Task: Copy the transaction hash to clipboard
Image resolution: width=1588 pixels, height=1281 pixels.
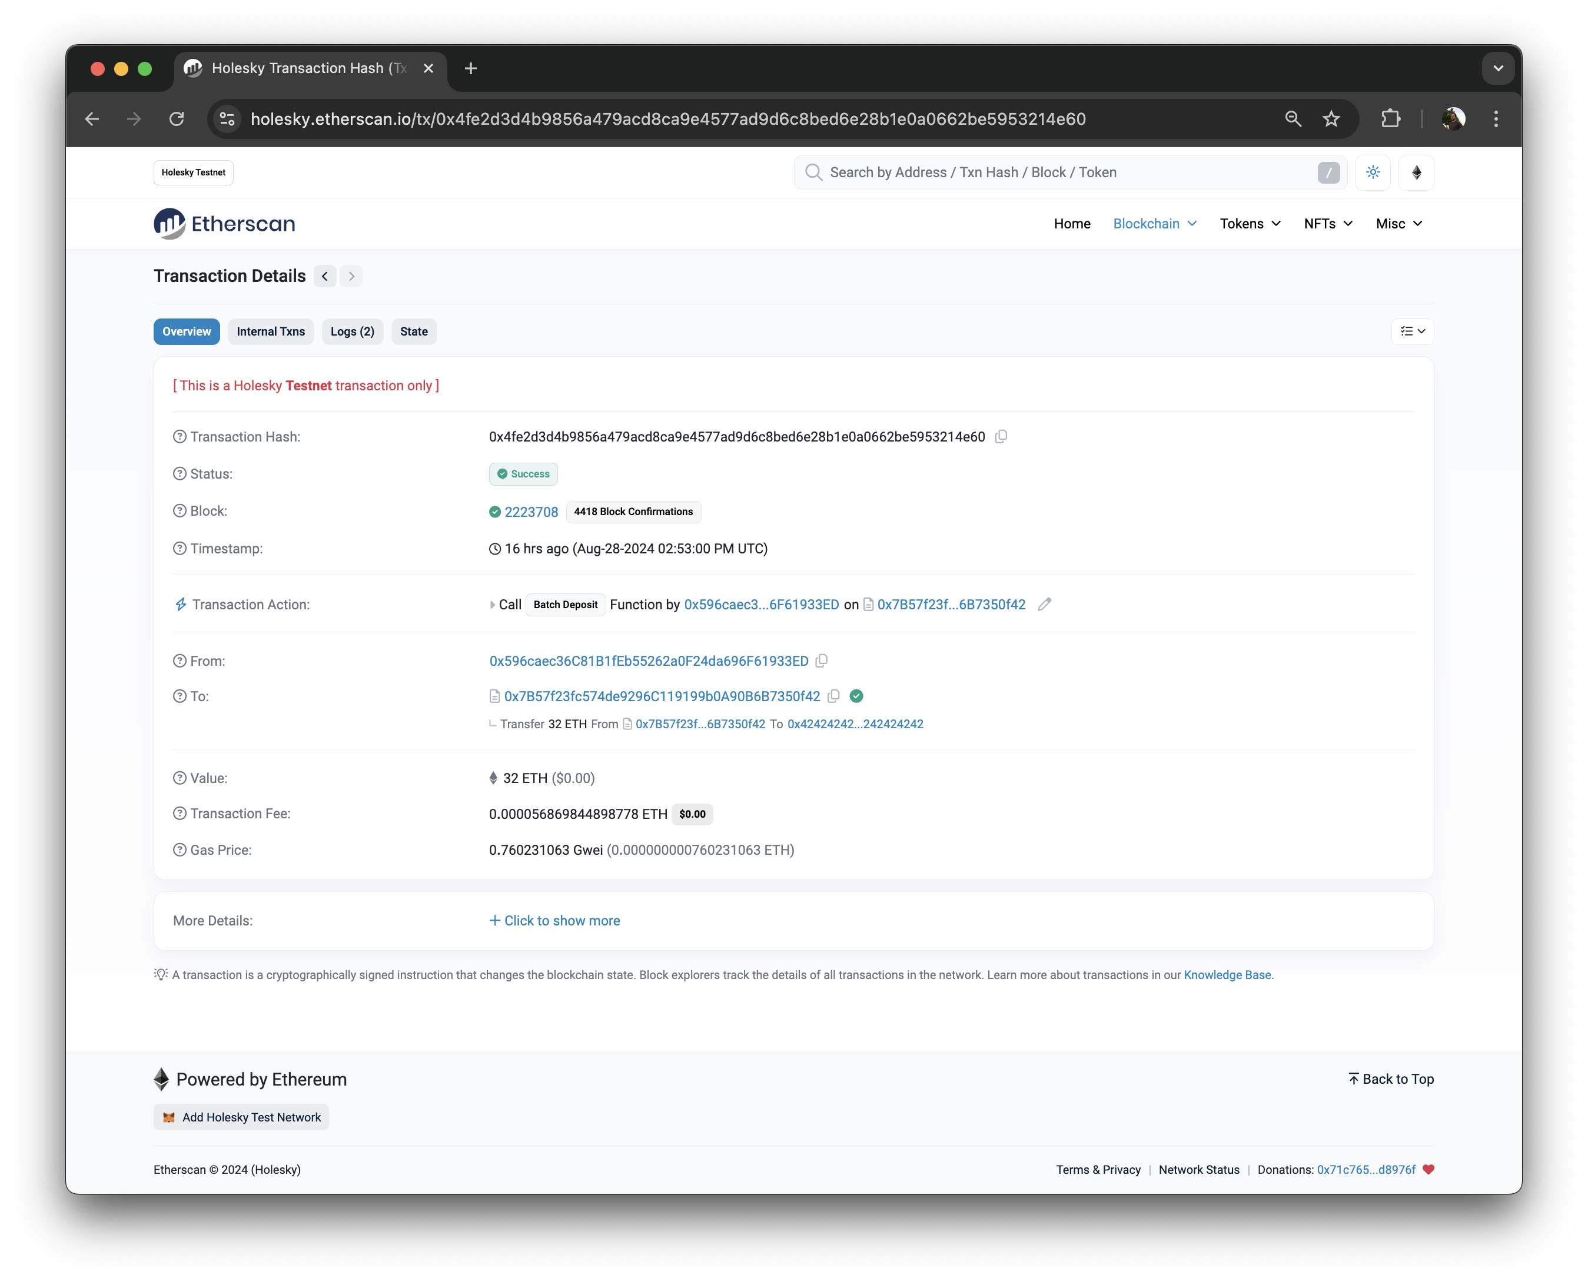Action: [x=1001, y=437]
